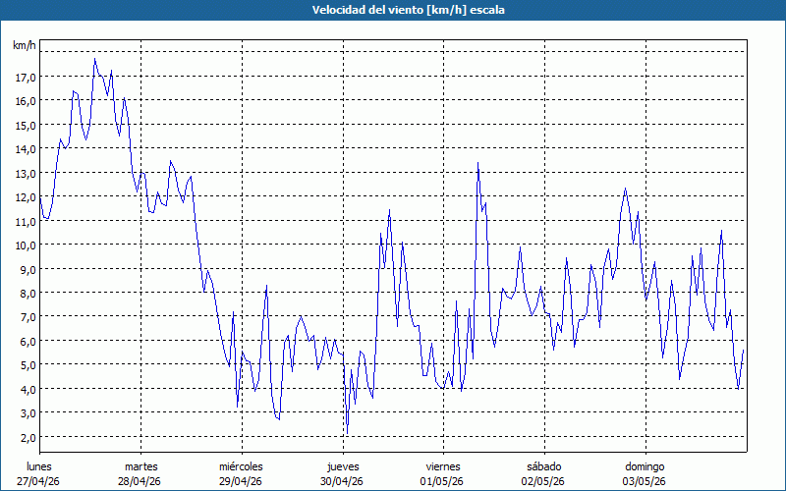
Task: Click the 10,0 y-axis value
Action: click(26, 245)
